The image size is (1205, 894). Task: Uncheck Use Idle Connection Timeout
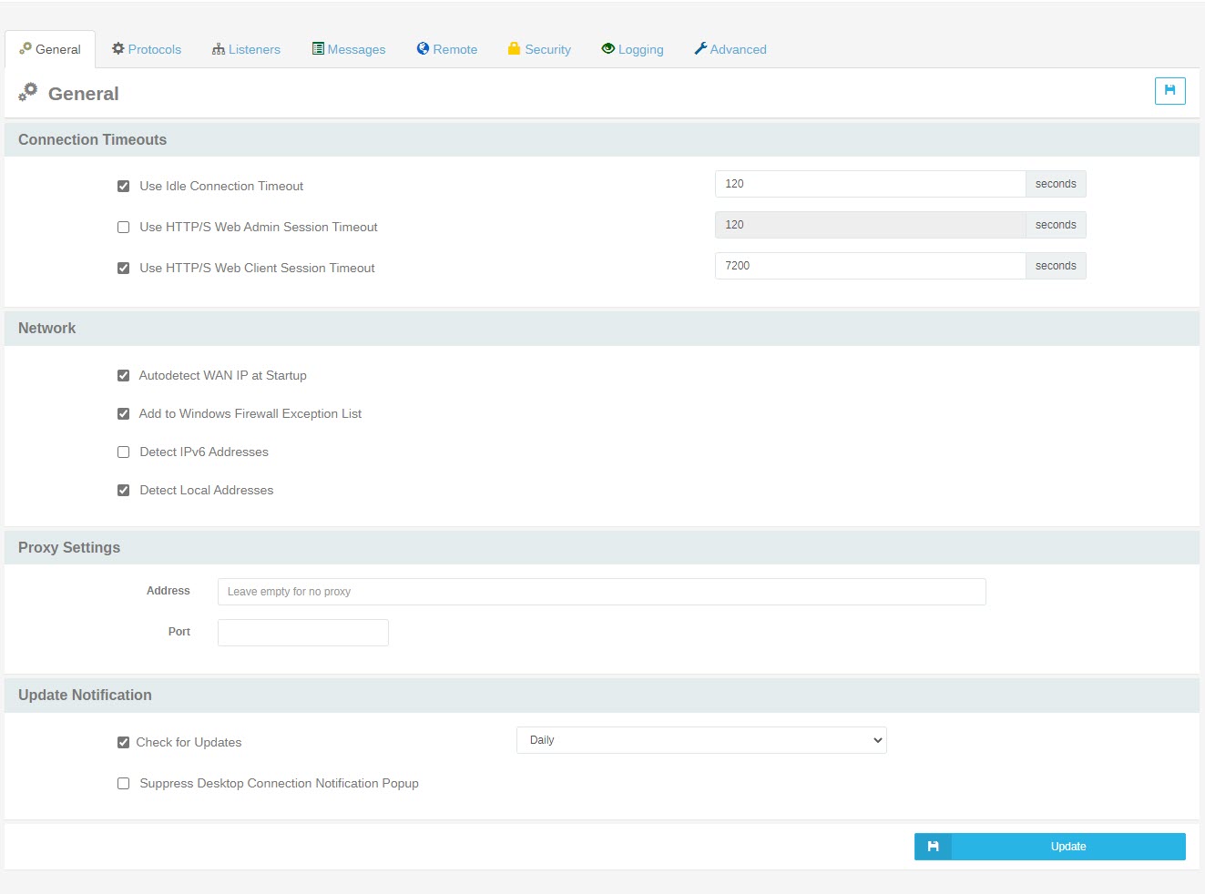click(123, 186)
